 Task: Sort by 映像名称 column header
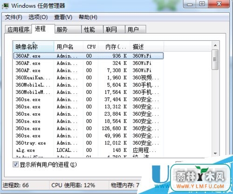tap(33, 46)
